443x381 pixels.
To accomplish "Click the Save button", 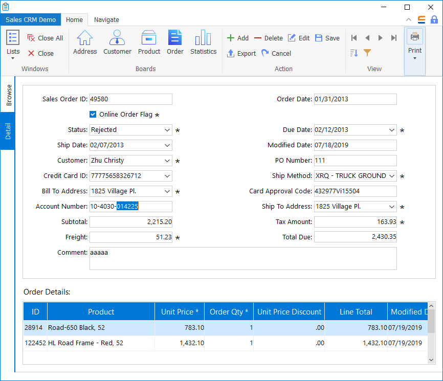I will tap(327, 38).
